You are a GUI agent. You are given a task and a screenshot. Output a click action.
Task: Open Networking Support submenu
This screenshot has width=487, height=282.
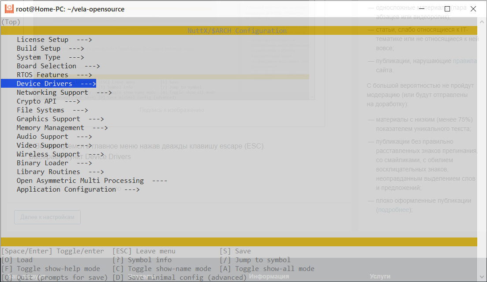pos(64,93)
